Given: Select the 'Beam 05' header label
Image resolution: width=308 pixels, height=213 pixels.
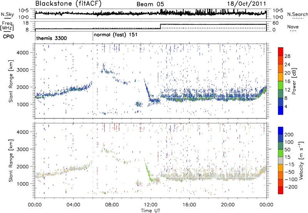Looking at the screenshot, I should (x=150, y=4).
